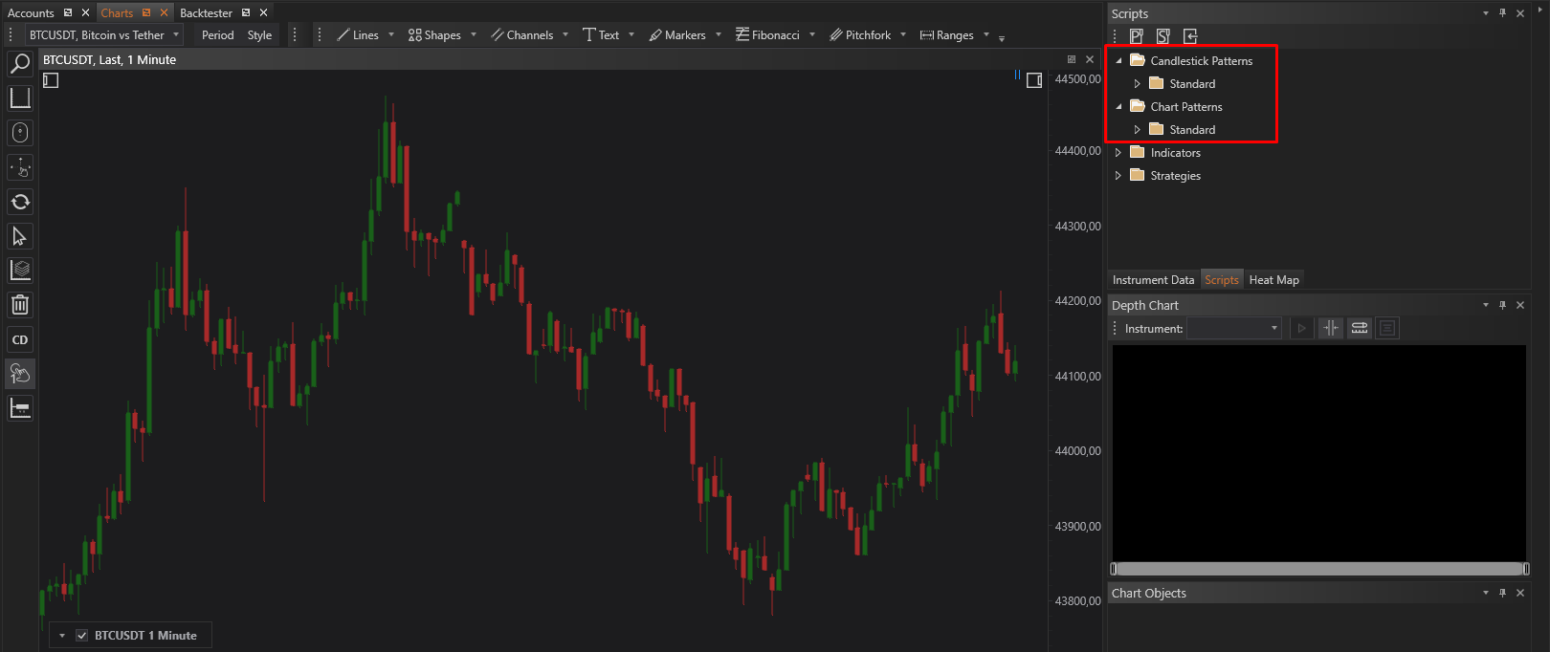
Task: Switch to the Accounts tab
Action: (x=31, y=12)
